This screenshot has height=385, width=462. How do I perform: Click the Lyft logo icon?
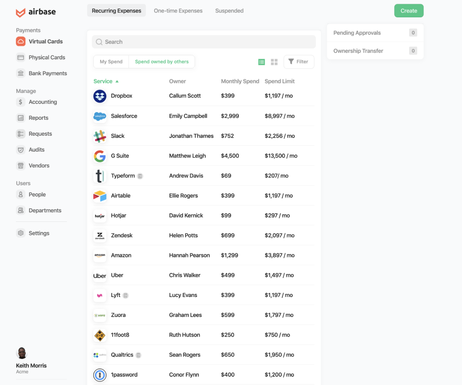click(x=100, y=295)
